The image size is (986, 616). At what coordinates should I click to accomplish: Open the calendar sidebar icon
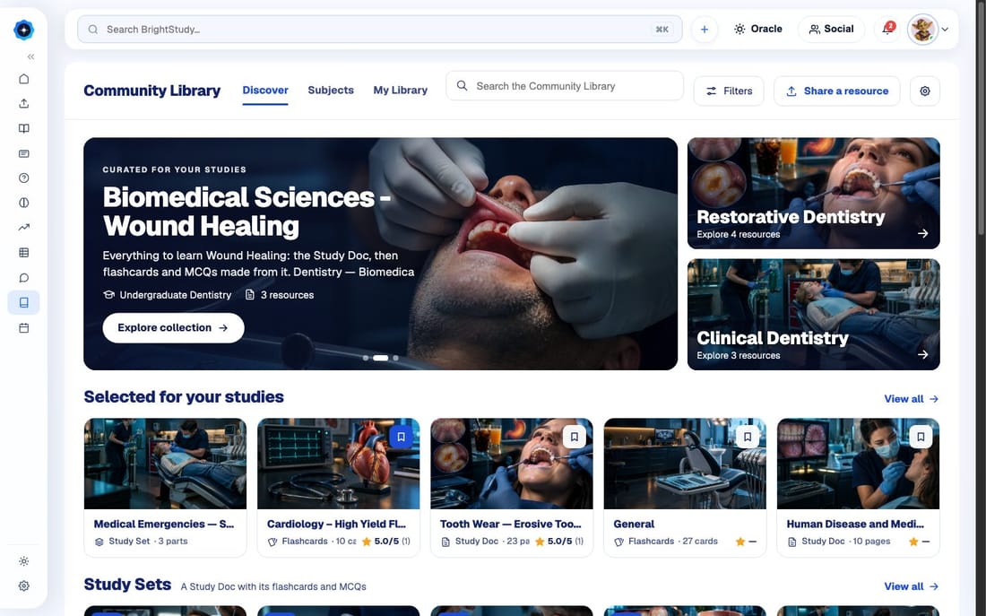pyautogui.click(x=24, y=328)
